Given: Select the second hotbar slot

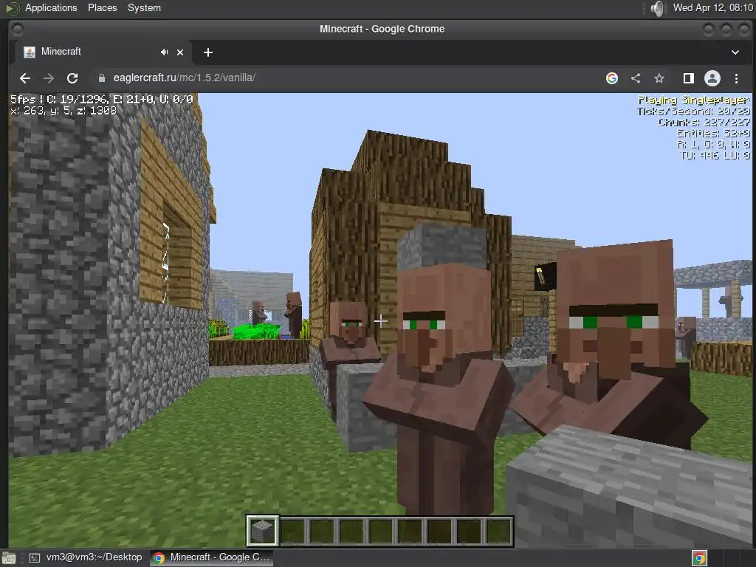Looking at the screenshot, I should coord(292,531).
